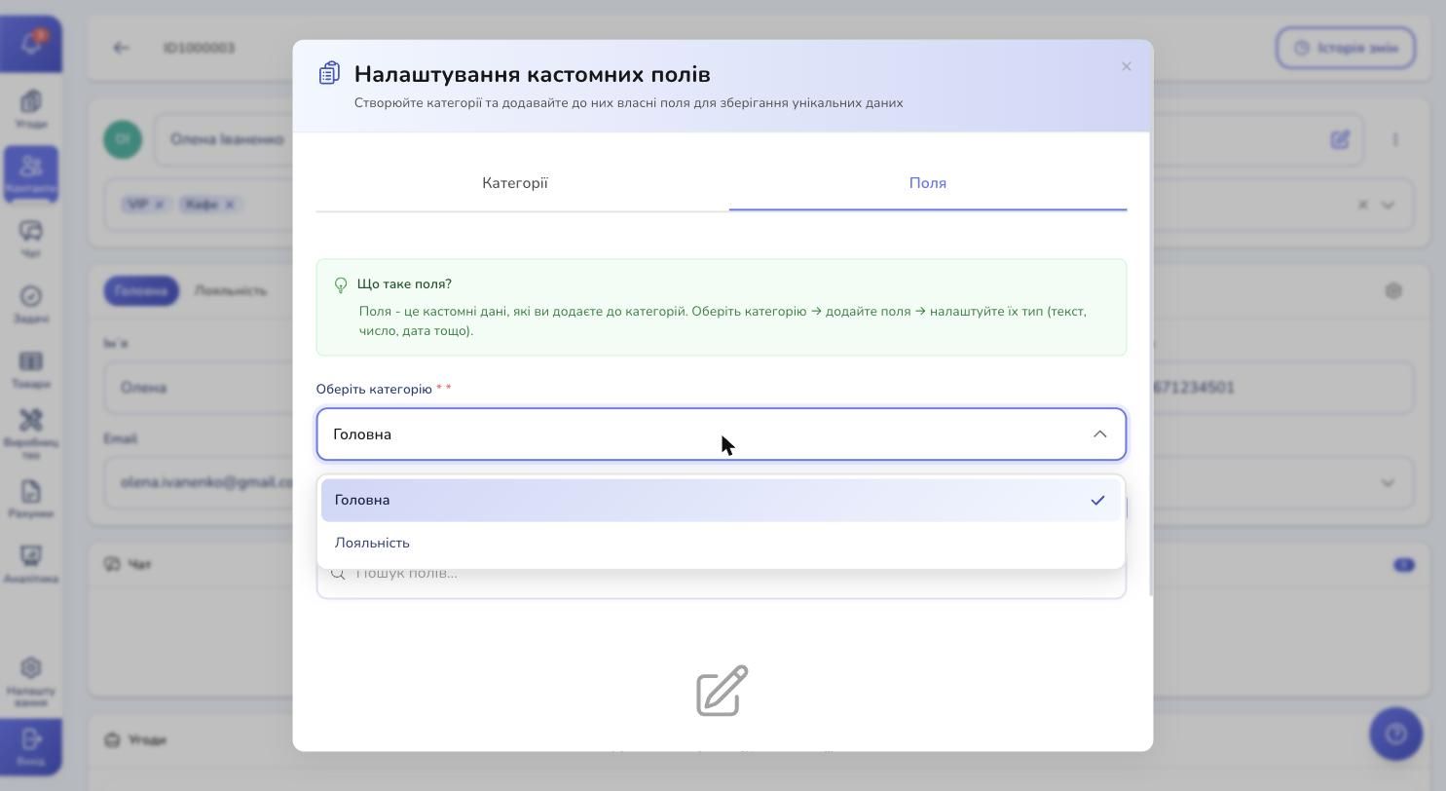Viewport: 1446px width, 791px height.
Task: Open Товари section in the sidebar
Action: [30, 369]
